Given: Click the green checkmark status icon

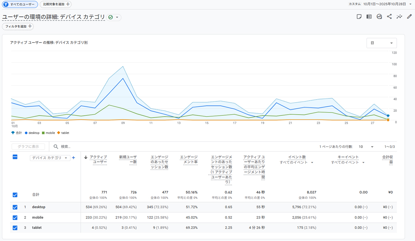Looking at the screenshot, I should tap(110, 17).
